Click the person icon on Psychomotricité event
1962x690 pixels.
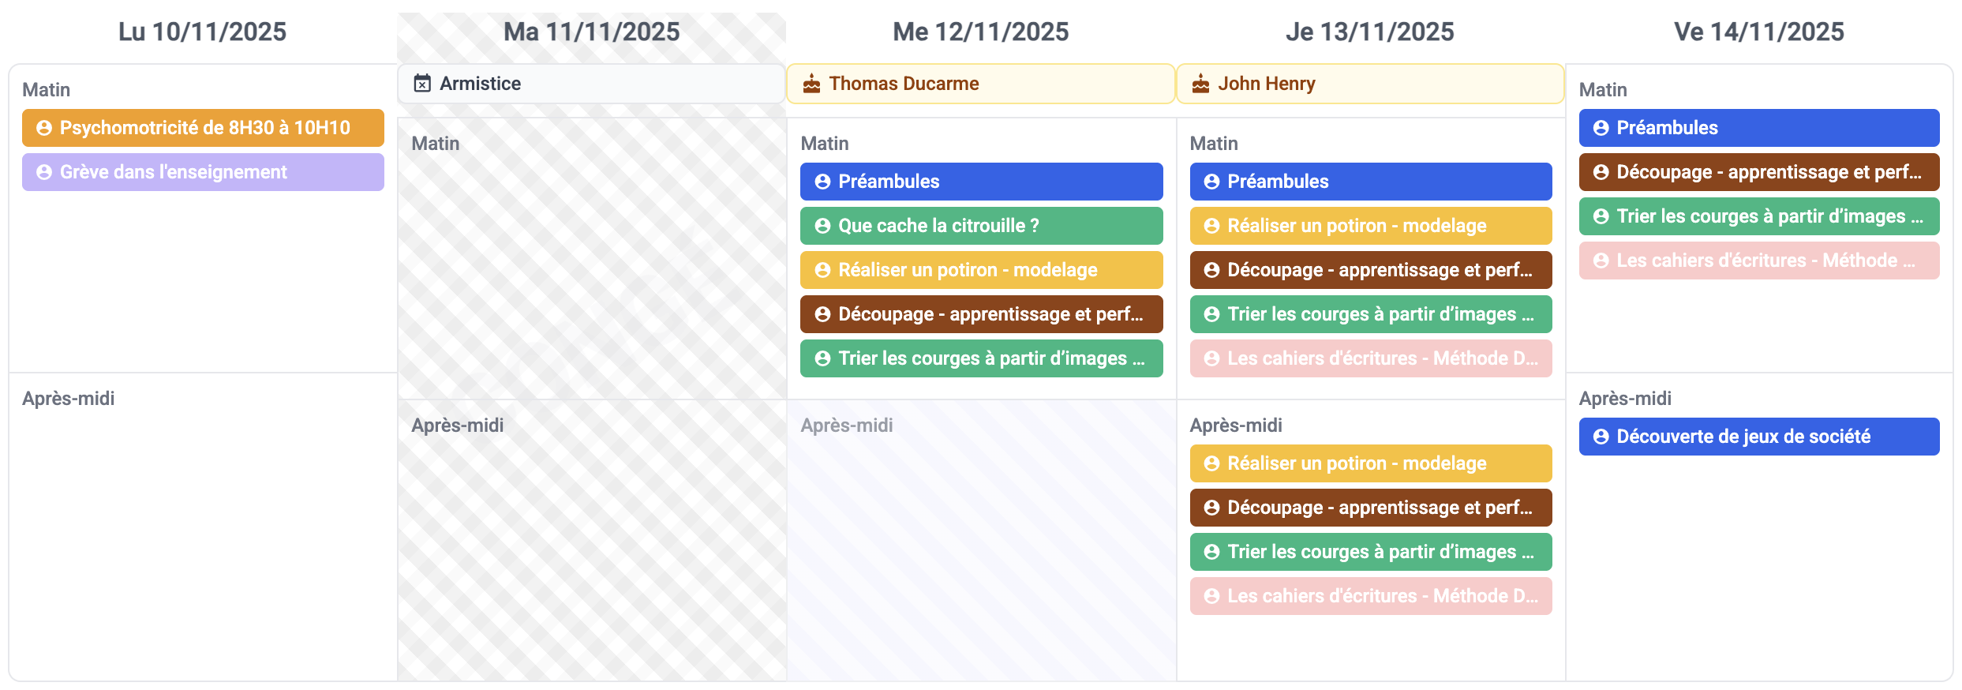coord(44,128)
